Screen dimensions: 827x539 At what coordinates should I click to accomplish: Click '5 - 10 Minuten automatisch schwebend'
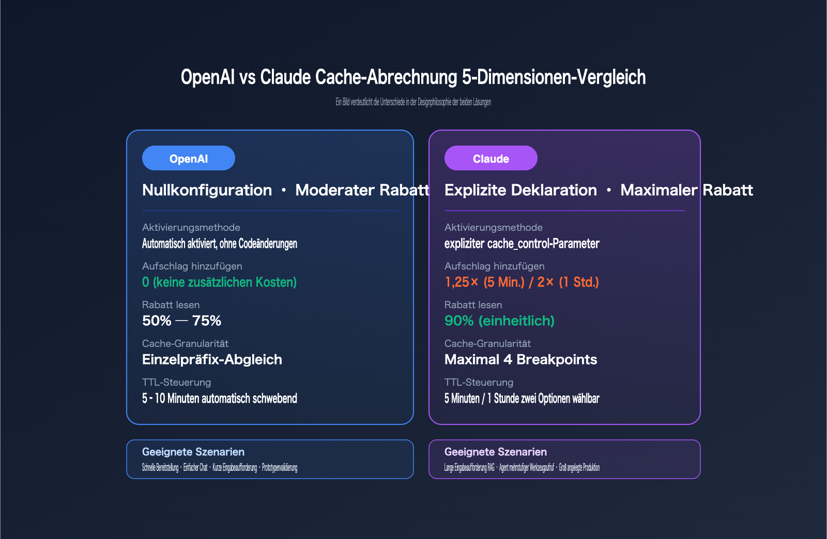tap(220, 399)
